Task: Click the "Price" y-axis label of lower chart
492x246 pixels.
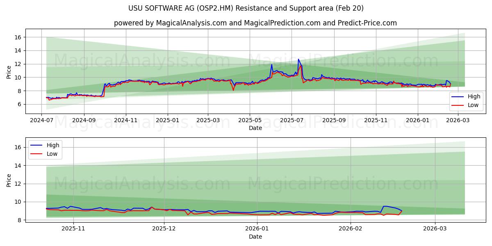Action: click(9, 180)
